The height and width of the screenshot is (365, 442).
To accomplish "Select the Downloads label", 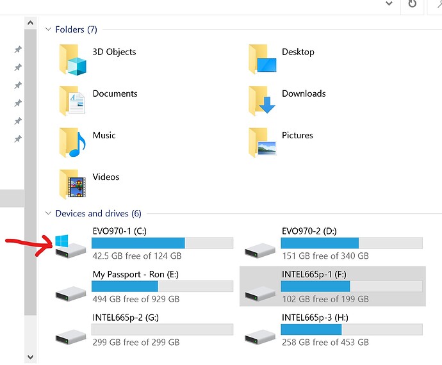I will 304,93.
